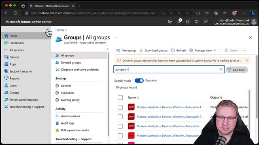Check the Windows Autopatch-T... group row checkbox
Viewport: 259px width, 145px height.
[120, 107]
